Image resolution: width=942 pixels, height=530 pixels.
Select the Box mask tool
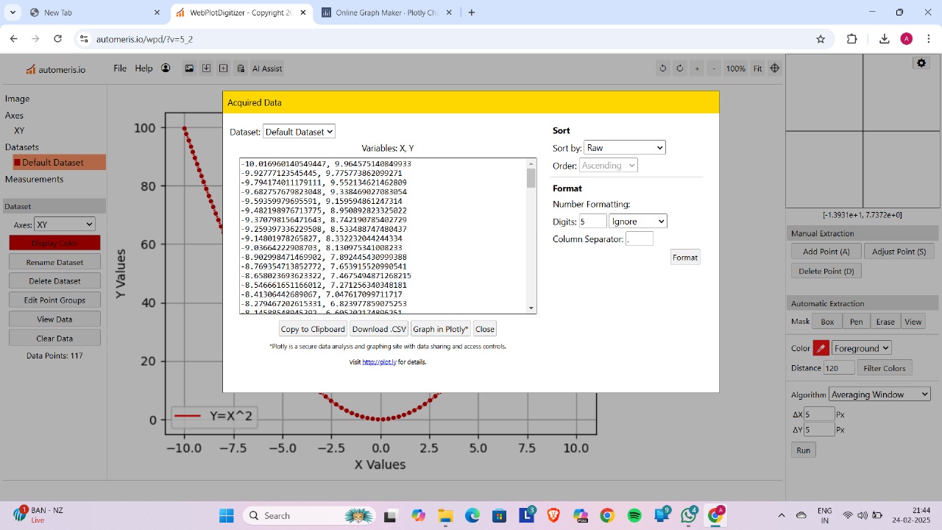[x=826, y=321]
